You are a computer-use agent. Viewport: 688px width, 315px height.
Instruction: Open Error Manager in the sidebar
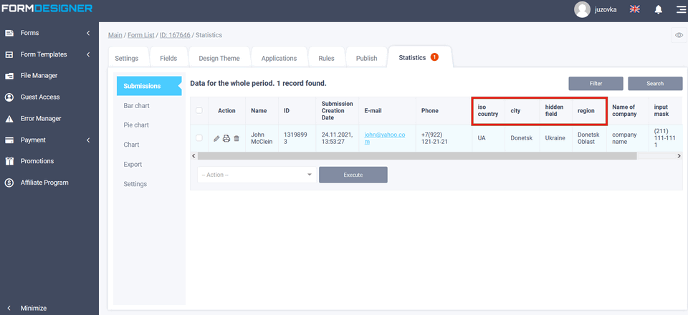click(x=41, y=118)
